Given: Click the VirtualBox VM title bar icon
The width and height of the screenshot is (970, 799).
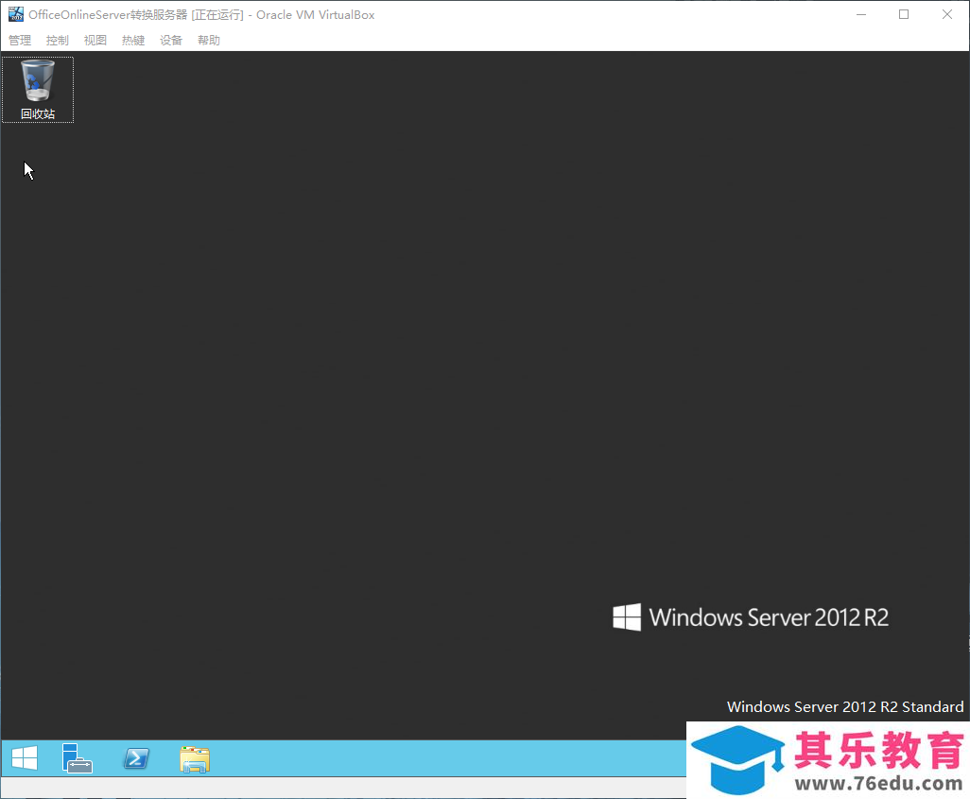Looking at the screenshot, I should point(16,14).
